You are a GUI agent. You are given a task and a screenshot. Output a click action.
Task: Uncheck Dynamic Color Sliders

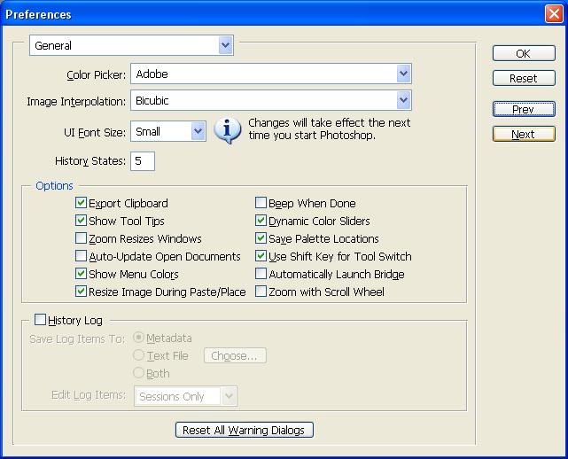[x=261, y=222]
